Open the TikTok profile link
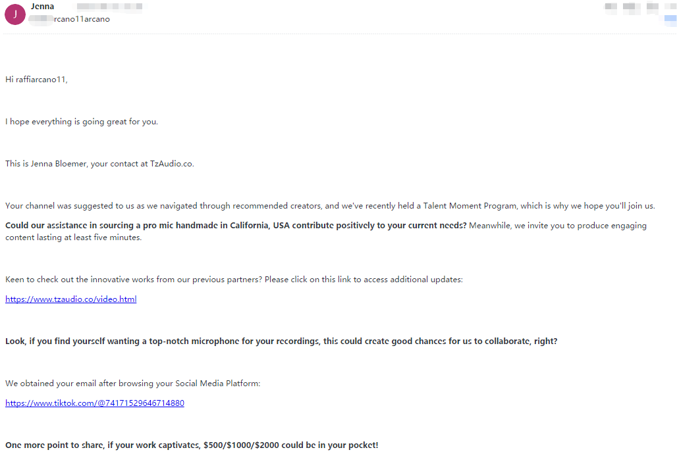 click(x=95, y=403)
